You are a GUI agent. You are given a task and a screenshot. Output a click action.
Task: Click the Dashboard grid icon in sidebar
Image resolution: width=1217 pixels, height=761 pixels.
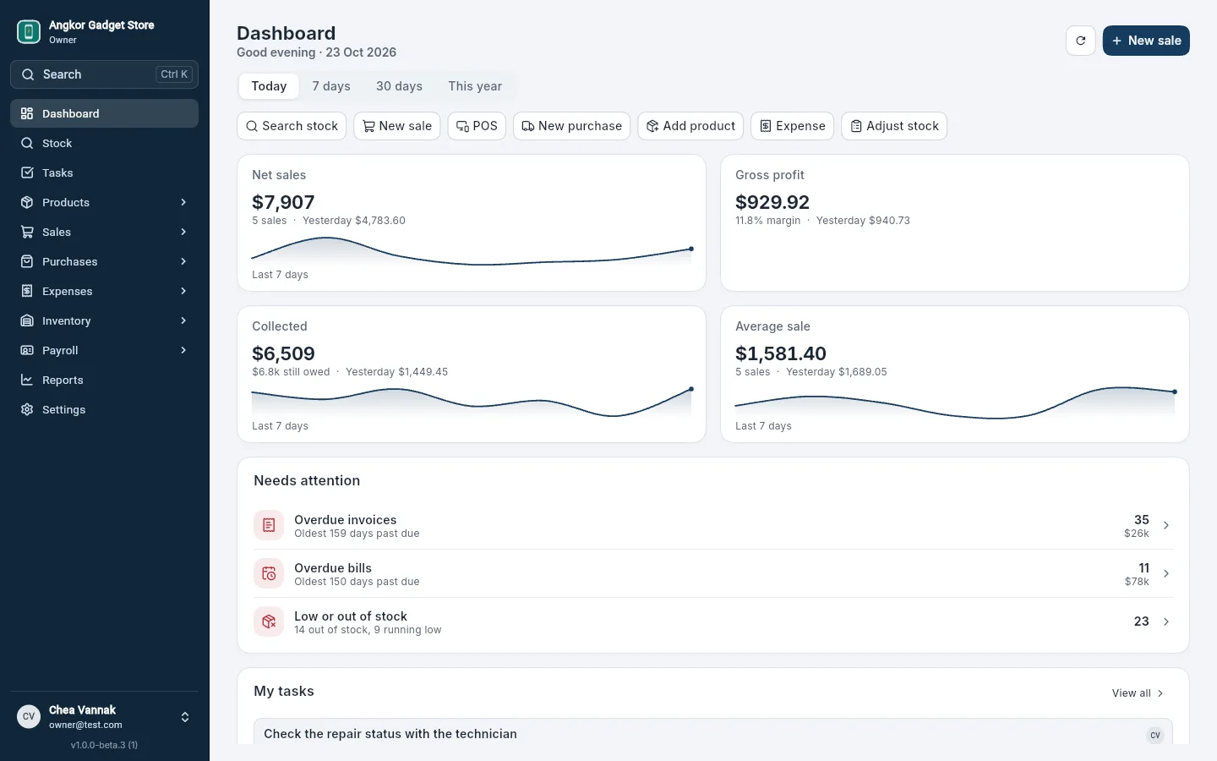point(27,113)
